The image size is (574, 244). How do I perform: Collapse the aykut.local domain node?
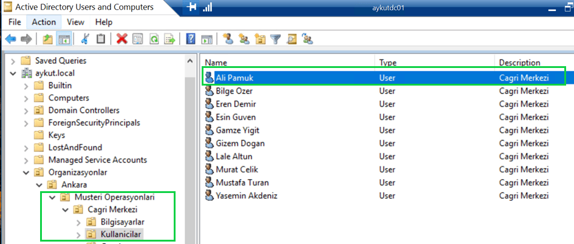point(13,73)
